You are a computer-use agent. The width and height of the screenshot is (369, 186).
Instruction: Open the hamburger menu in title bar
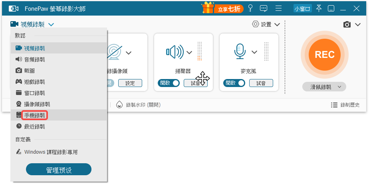279,8
